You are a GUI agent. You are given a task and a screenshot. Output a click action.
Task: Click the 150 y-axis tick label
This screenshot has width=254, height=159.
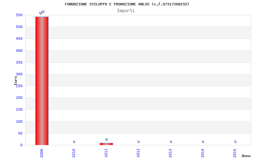(x=19, y=109)
